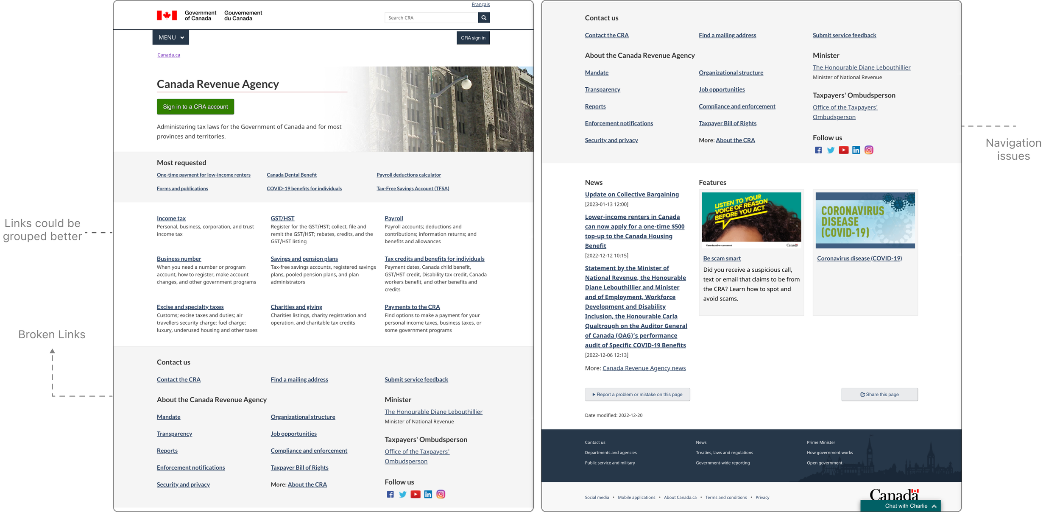This screenshot has width=1060, height=512.
Task: Open Instagram icon in left page footer
Action: [x=441, y=494]
